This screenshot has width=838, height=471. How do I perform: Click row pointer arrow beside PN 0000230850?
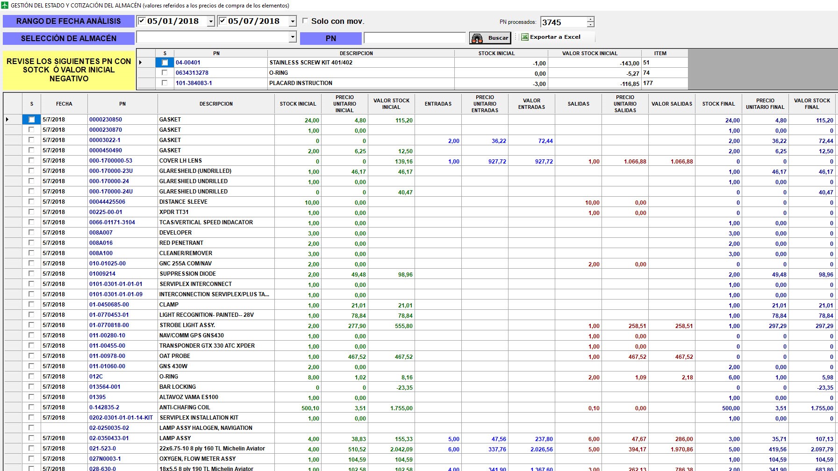[7, 120]
